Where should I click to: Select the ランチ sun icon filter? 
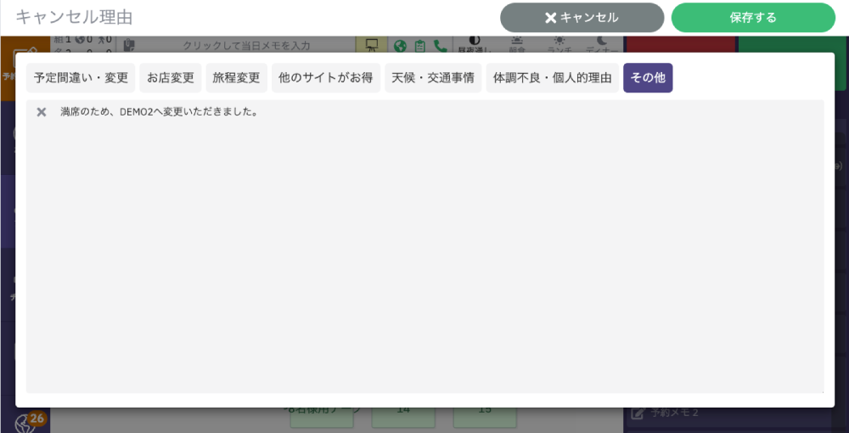tap(559, 44)
